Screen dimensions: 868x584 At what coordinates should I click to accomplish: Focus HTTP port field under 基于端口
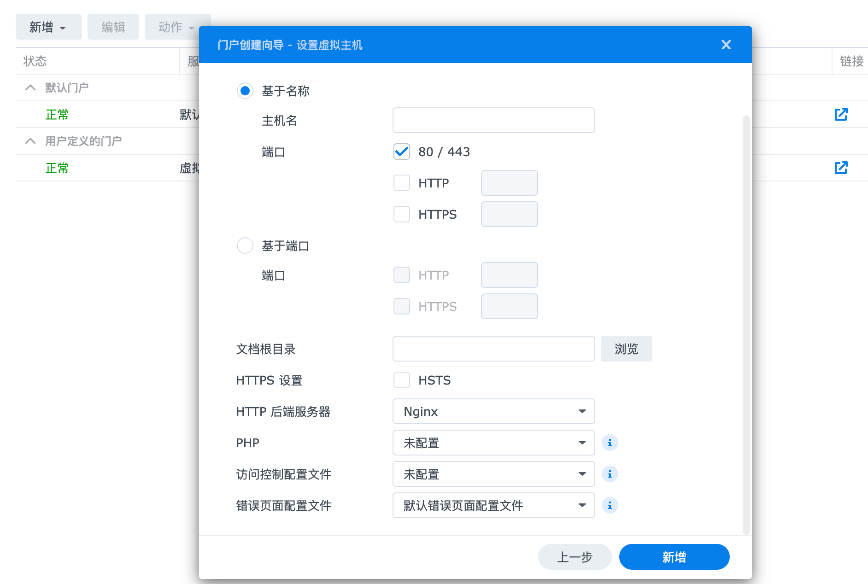(510, 275)
